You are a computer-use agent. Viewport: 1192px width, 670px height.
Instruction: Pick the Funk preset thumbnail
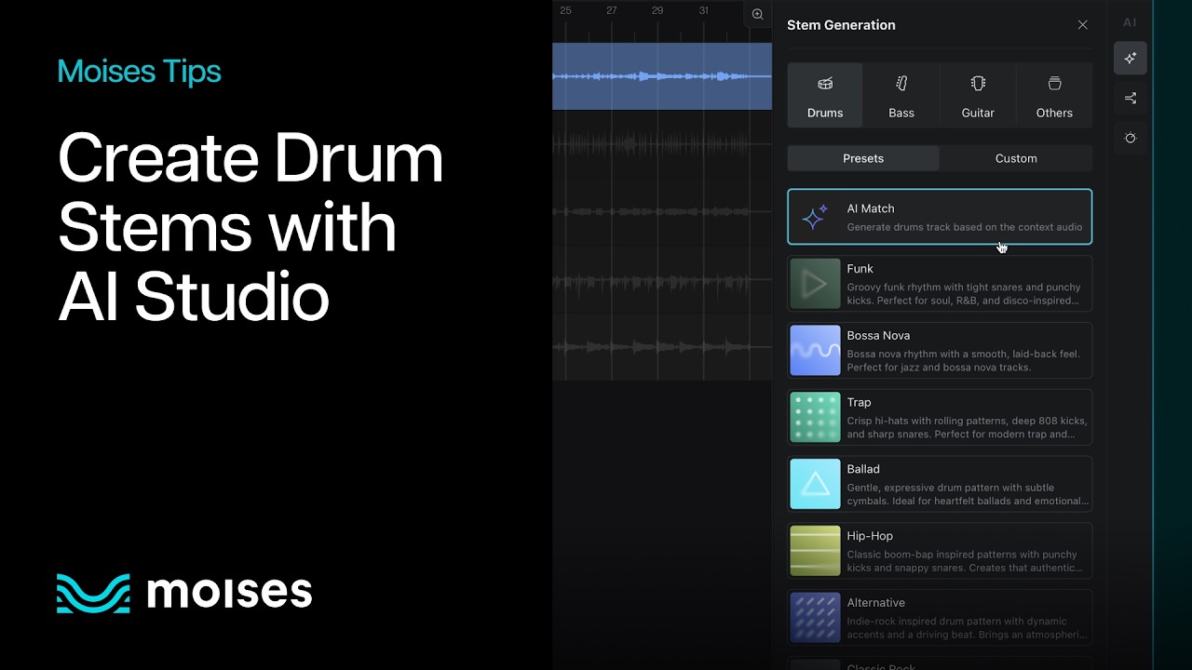click(815, 284)
